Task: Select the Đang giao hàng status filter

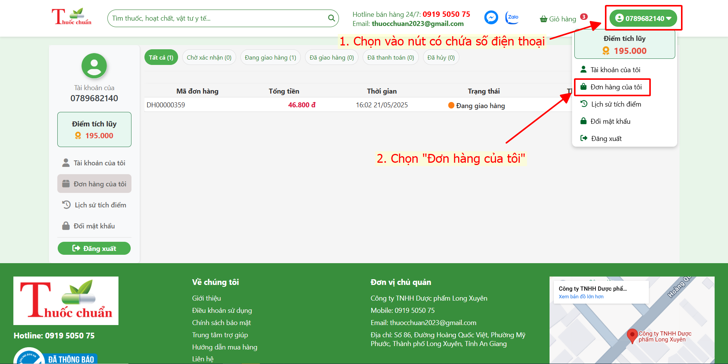Action: 270,57
